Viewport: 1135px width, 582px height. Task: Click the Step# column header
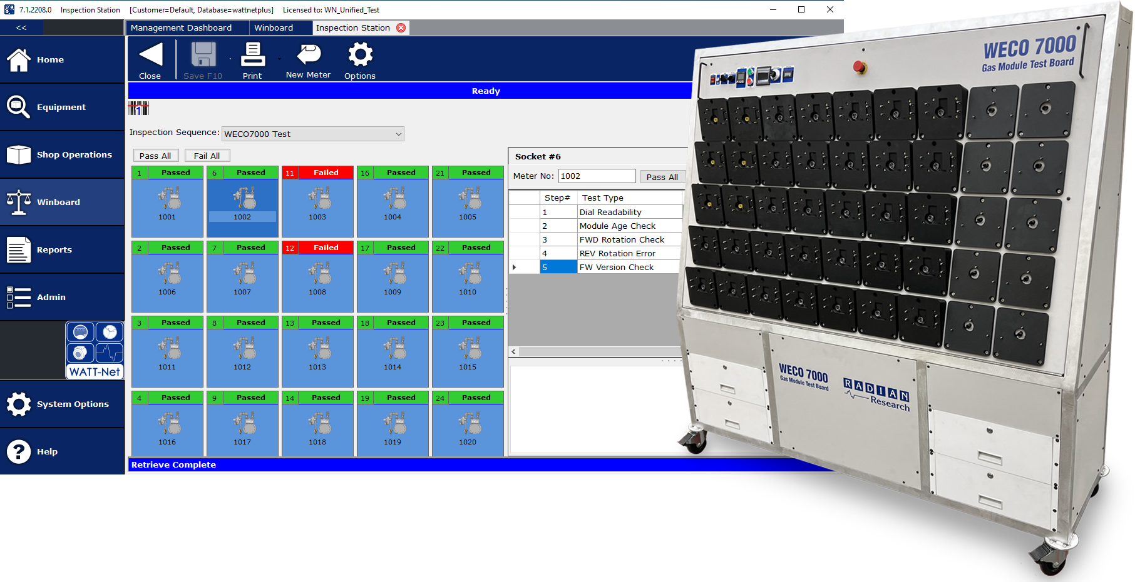558,198
